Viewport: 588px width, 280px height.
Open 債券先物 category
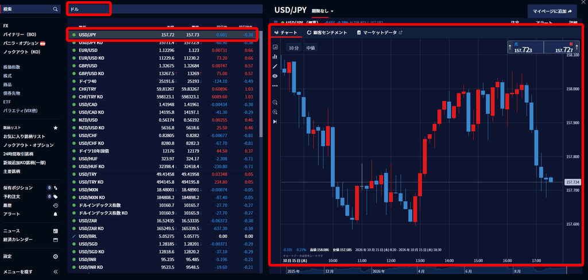(x=11, y=93)
